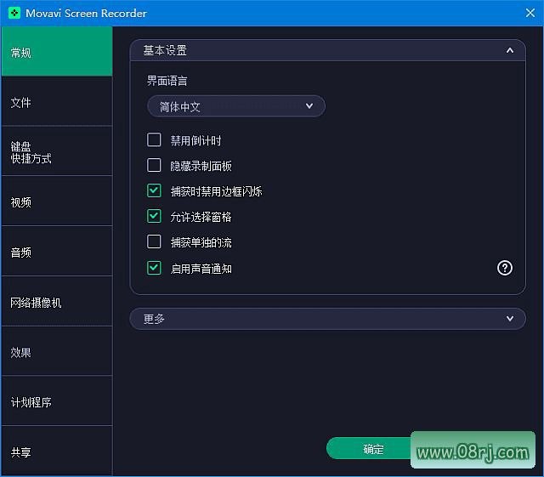Open the 效果 tab
The width and height of the screenshot is (544, 477).
pyautogui.click(x=57, y=351)
